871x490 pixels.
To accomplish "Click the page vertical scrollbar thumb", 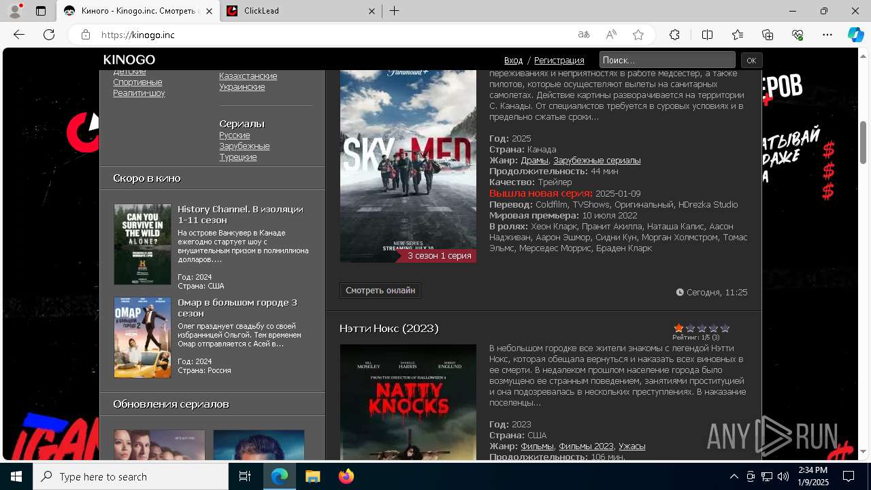I will [x=863, y=142].
